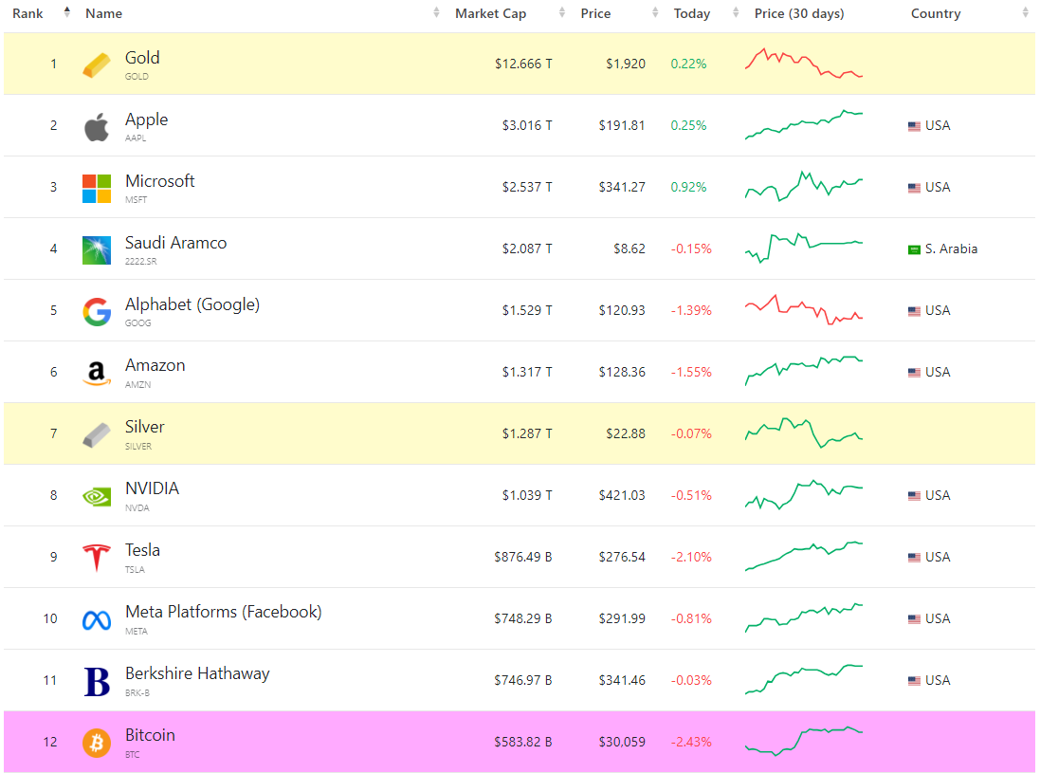Click the NVIDIA logo icon

pos(96,496)
